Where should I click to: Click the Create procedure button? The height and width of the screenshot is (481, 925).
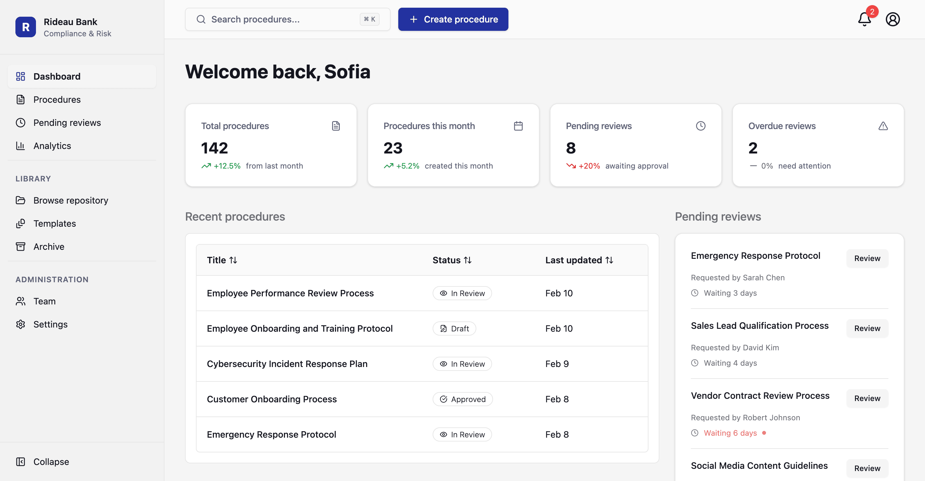click(453, 19)
